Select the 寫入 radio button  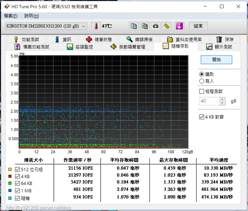(x=201, y=81)
